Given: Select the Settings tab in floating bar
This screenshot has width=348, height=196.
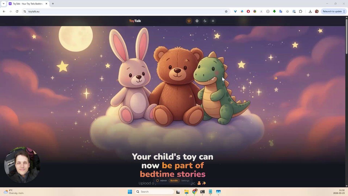Looking at the screenshot, I should (185, 180).
